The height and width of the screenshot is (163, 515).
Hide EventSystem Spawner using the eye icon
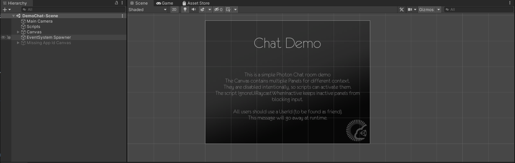[x=3, y=37]
